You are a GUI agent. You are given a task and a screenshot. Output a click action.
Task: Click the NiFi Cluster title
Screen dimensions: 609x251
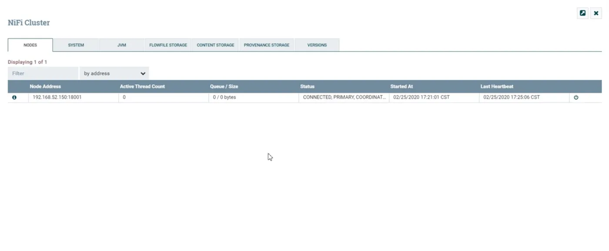point(29,23)
